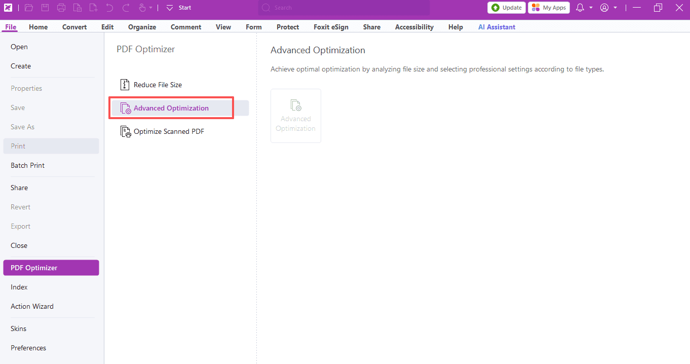
Task: Open the customize quick access toolbar arrow
Action: coord(170,8)
